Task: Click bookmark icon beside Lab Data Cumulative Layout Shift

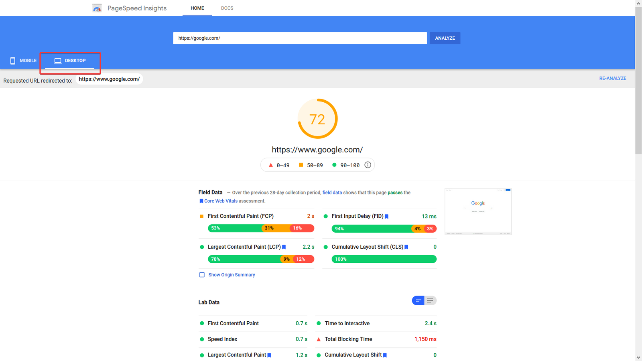Action: click(385, 355)
